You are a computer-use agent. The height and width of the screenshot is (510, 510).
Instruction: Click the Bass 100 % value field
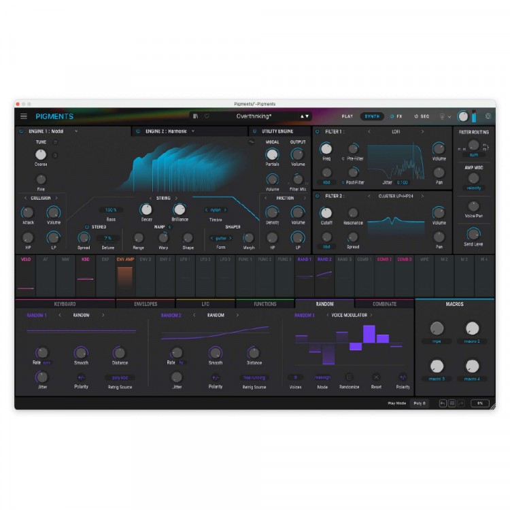(111, 210)
